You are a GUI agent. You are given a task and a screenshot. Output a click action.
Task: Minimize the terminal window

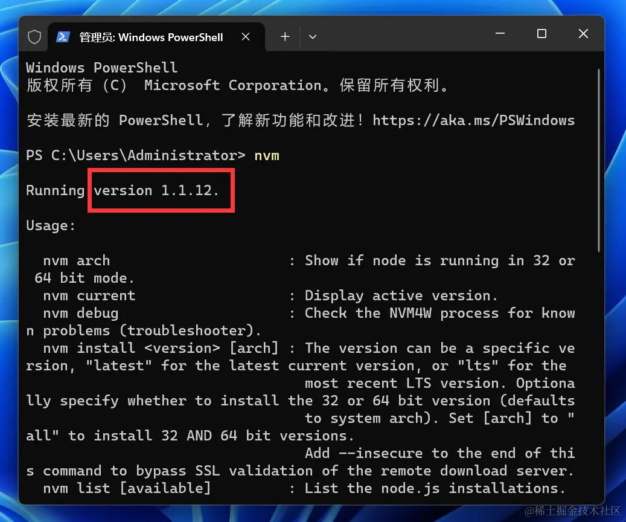pos(500,34)
